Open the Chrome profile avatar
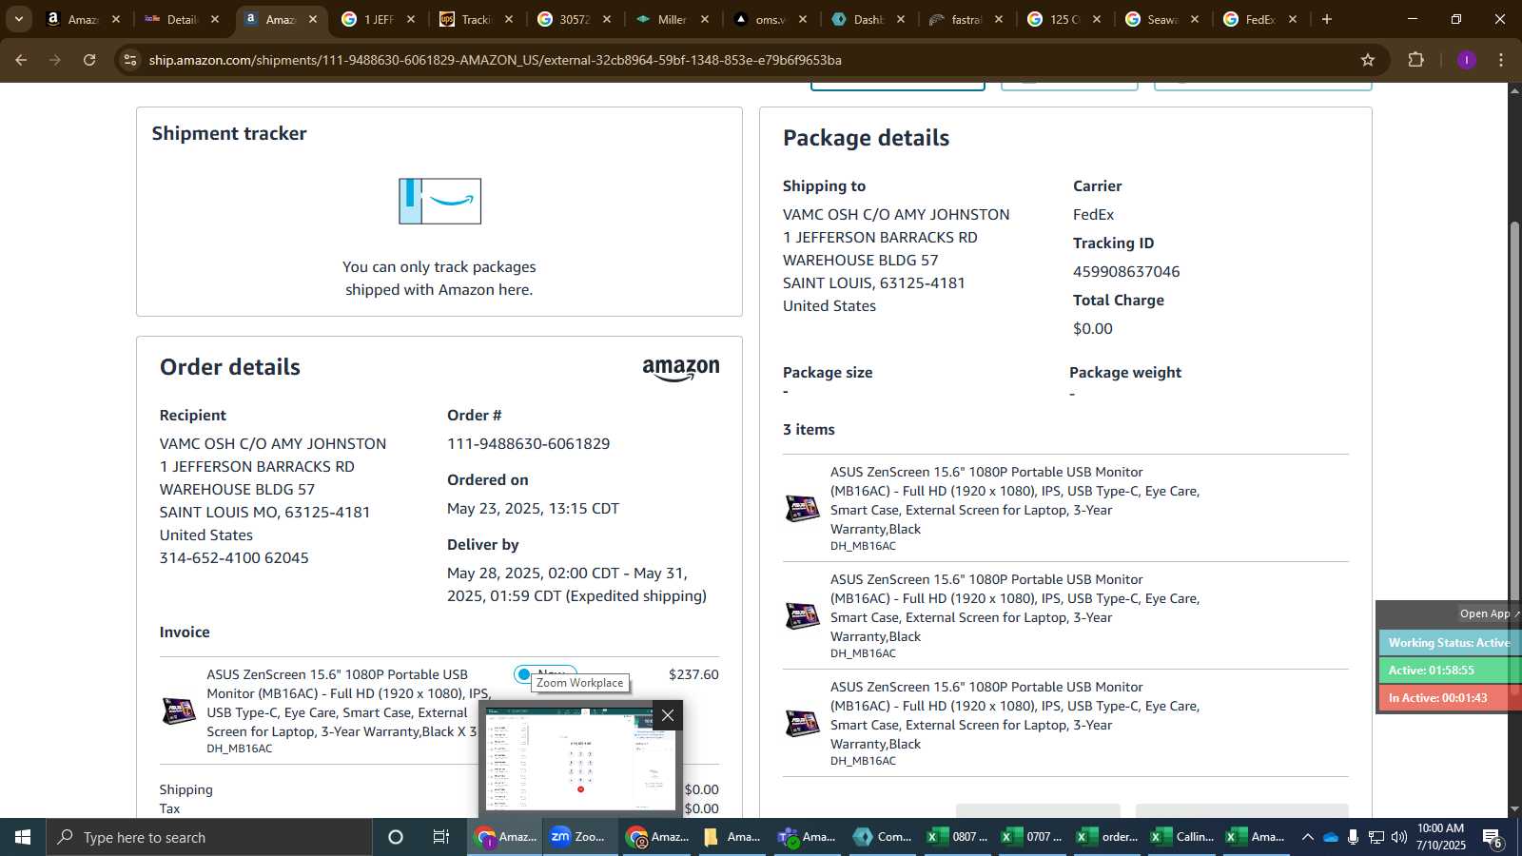The height and width of the screenshot is (856, 1522). click(1466, 60)
